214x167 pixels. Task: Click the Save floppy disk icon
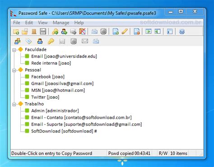43,32
